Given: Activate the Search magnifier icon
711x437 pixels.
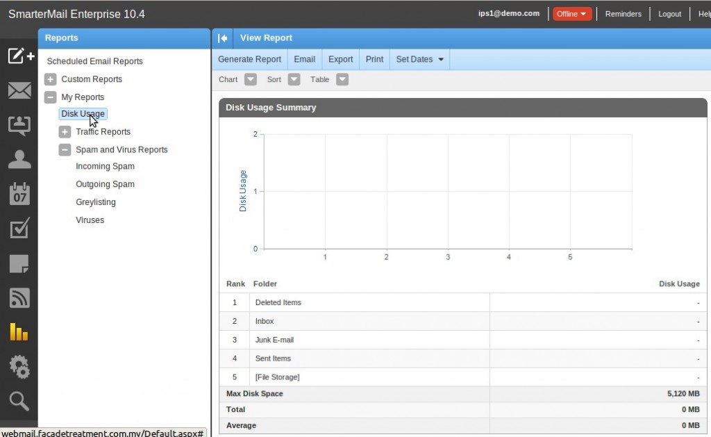Looking at the screenshot, I should 19,401.
